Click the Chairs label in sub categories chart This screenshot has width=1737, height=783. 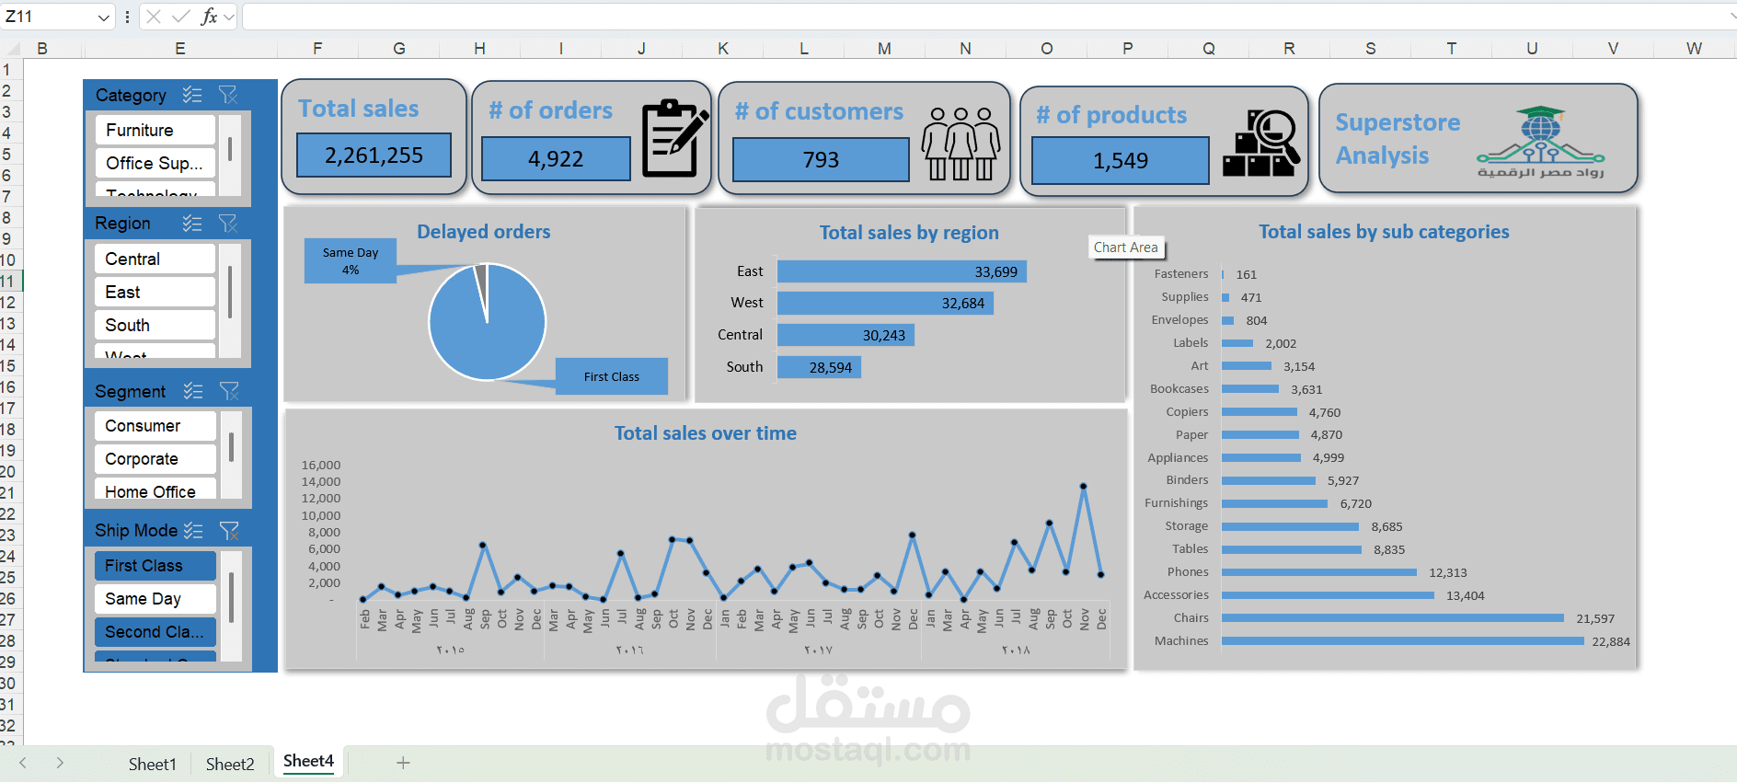(1191, 618)
